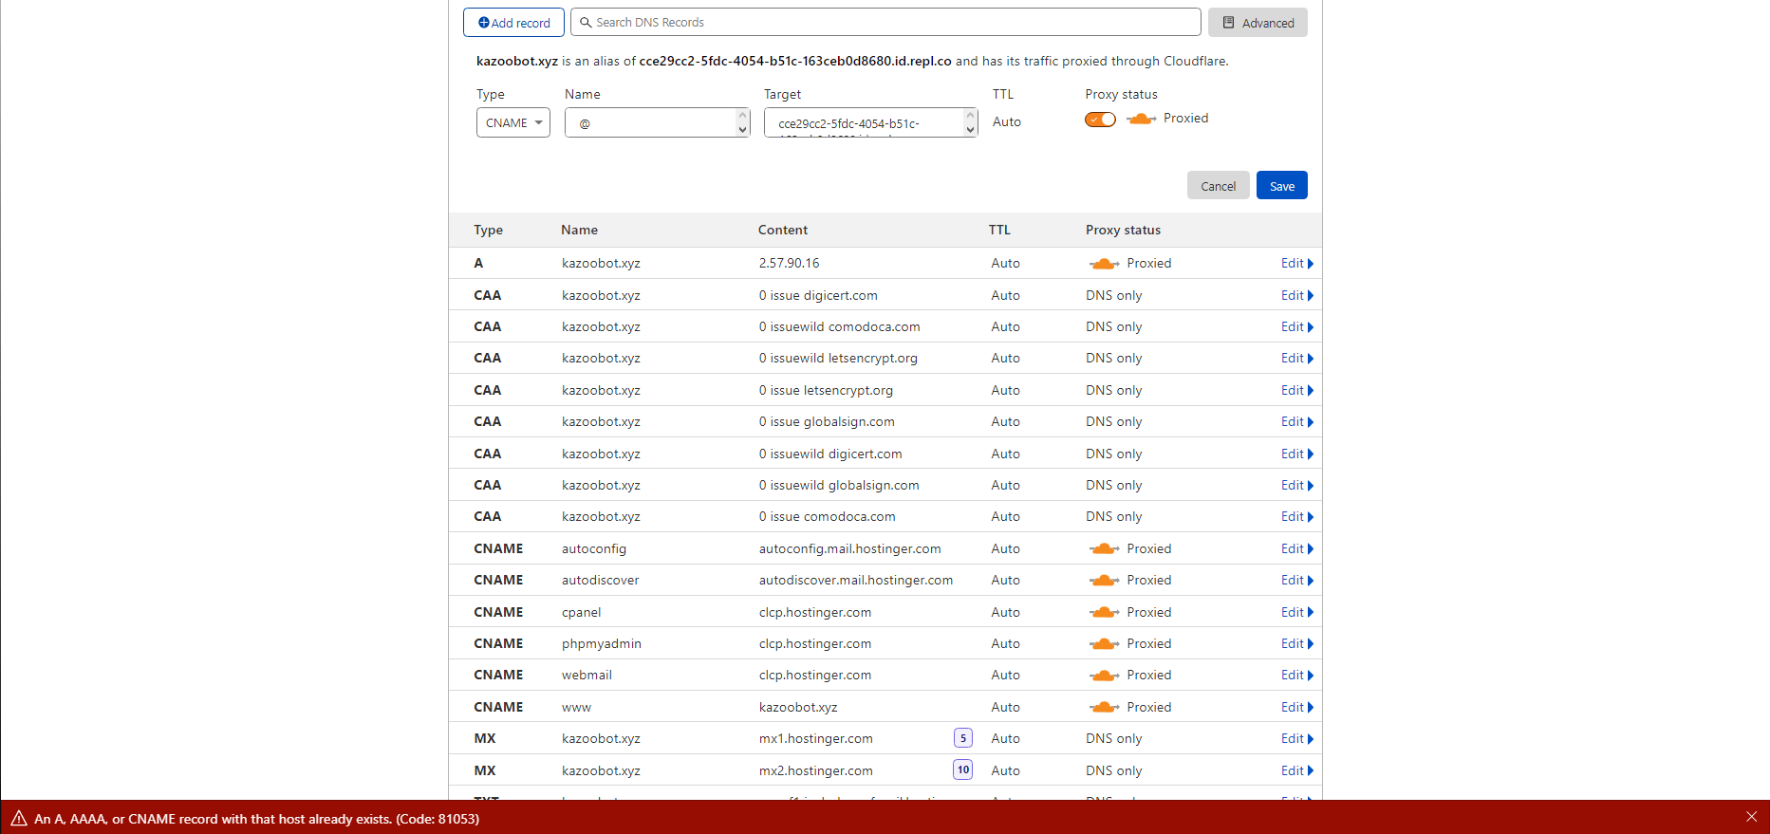
Task: Click MX priority badge 10
Action: (963, 769)
